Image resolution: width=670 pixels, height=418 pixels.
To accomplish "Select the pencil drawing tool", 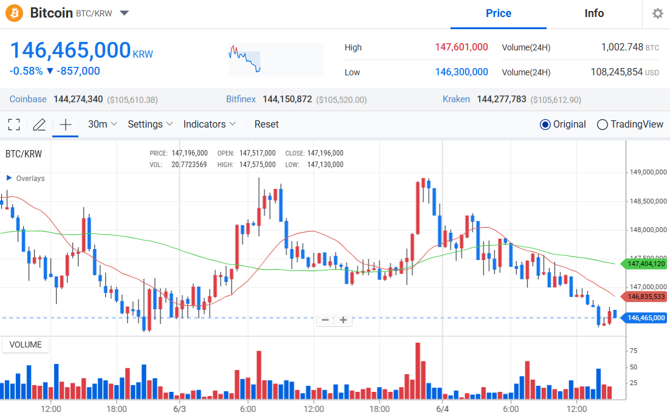I will point(40,125).
